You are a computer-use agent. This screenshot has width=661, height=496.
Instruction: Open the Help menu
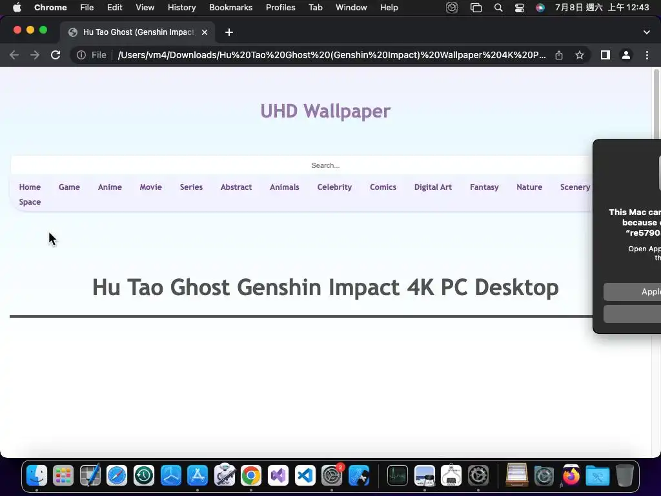(x=389, y=8)
